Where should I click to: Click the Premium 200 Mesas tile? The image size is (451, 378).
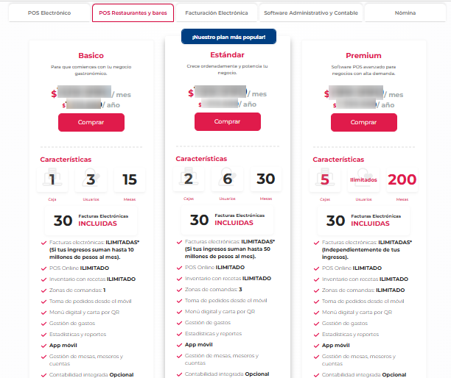402,179
